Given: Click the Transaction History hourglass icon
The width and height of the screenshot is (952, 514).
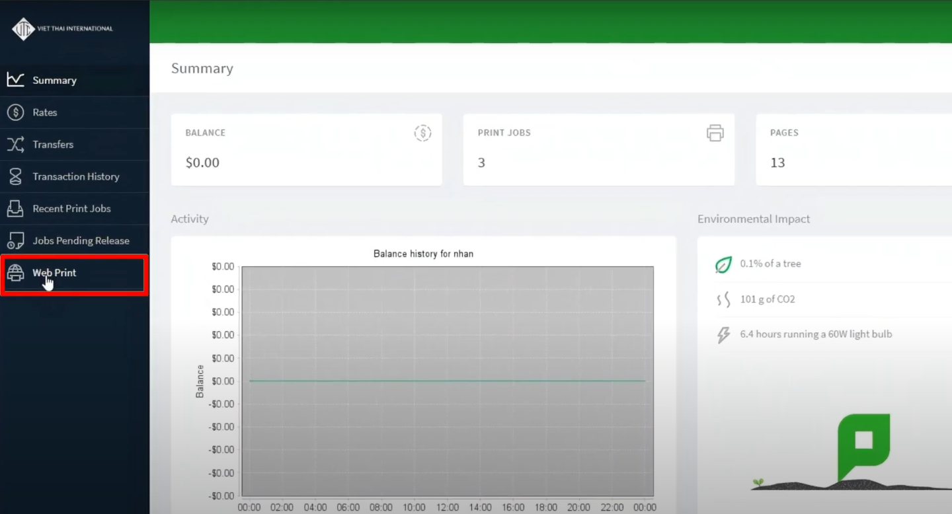Looking at the screenshot, I should click(x=15, y=176).
